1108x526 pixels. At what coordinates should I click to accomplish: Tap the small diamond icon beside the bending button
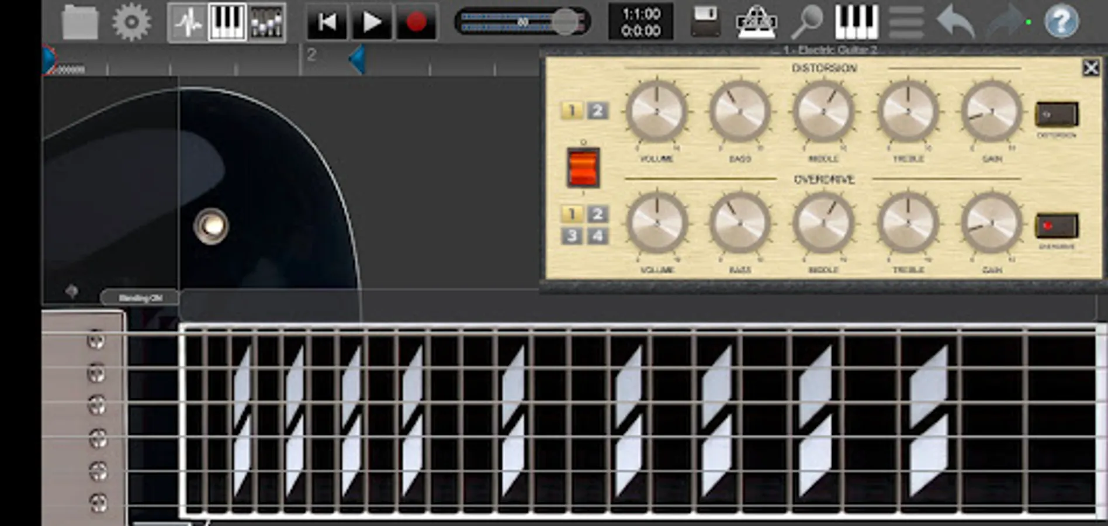point(71,291)
